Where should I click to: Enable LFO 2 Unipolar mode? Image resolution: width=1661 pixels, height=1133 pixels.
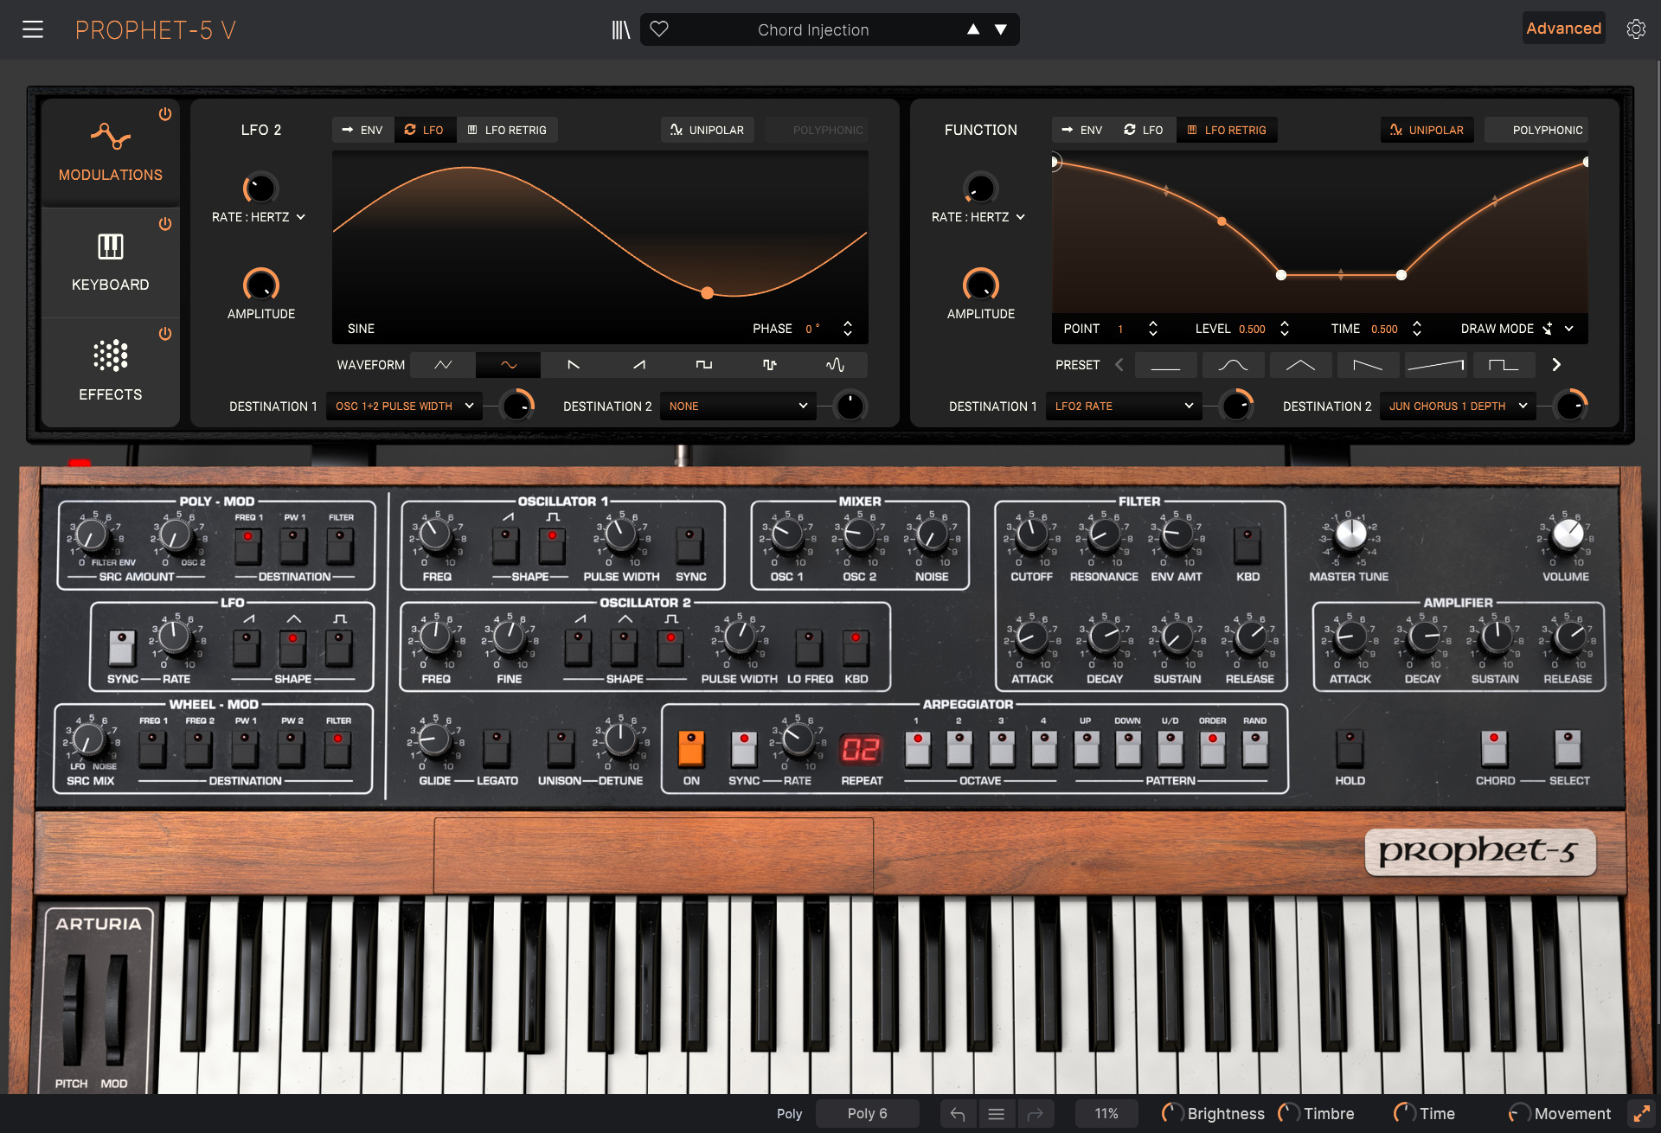tap(708, 130)
